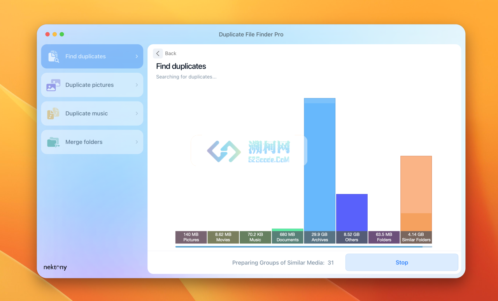Click the Nektony logo
The image size is (498, 301).
coord(55,267)
